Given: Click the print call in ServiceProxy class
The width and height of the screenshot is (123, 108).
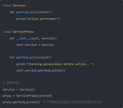Looking at the screenshot, I should click(x=55, y=64).
